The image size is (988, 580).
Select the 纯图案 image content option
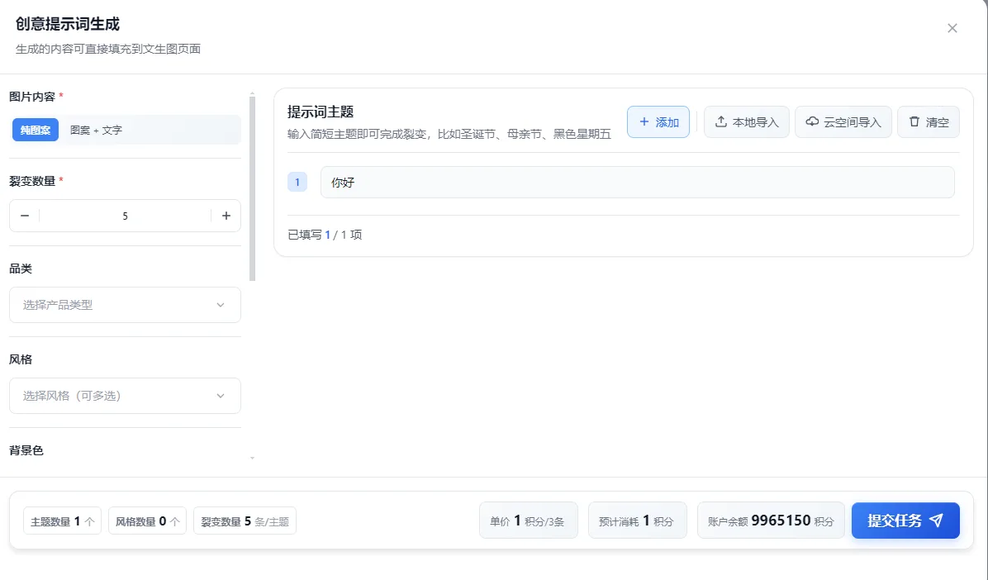pyautogui.click(x=36, y=130)
